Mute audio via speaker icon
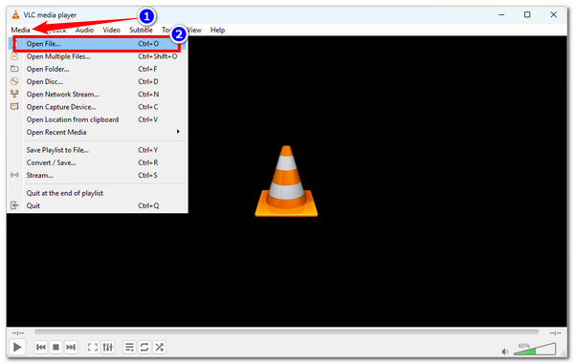Viewport: 574px width, 364px height. click(505, 352)
